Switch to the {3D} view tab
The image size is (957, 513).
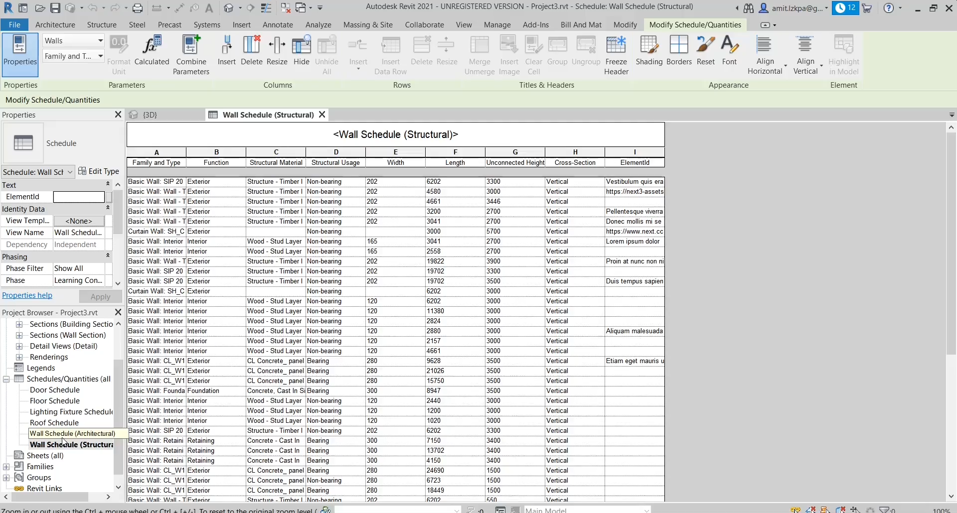pos(150,115)
